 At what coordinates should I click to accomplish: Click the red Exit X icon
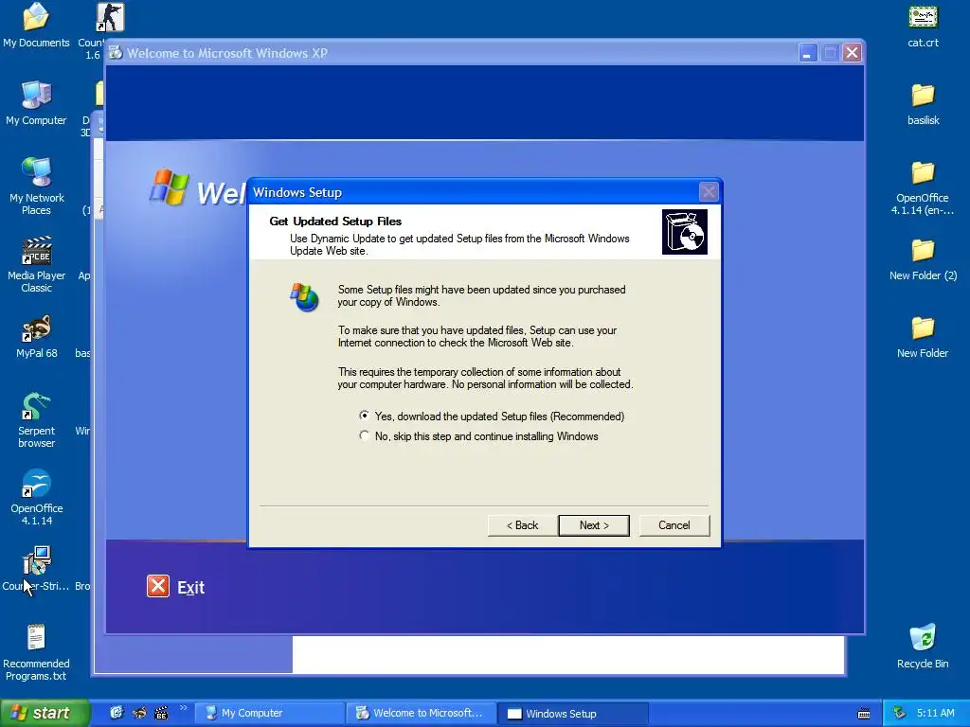(x=158, y=586)
